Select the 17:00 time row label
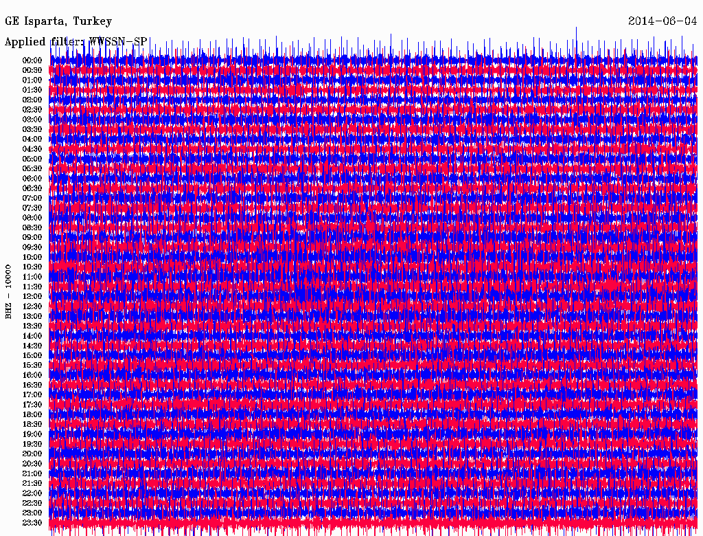Viewport: 703px width, 536px height. 32,394
